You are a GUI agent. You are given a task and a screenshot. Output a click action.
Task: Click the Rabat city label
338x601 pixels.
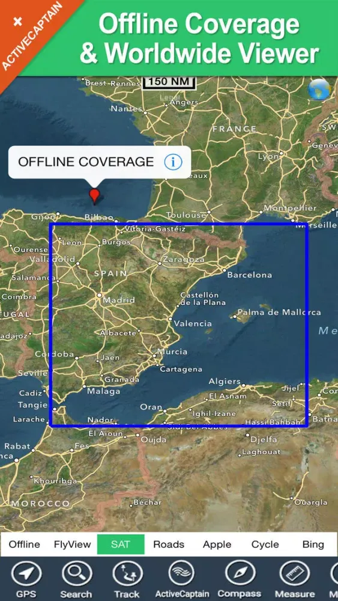point(17,446)
